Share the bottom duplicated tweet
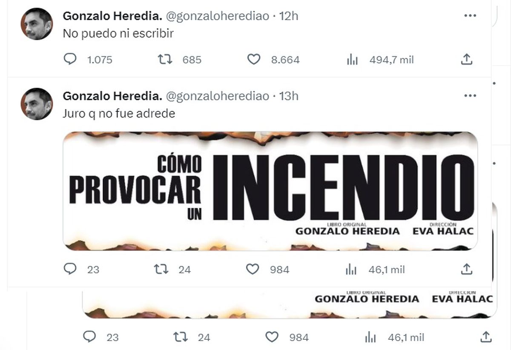The height and width of the screenshot is (350, 511). tap(486, 337)
